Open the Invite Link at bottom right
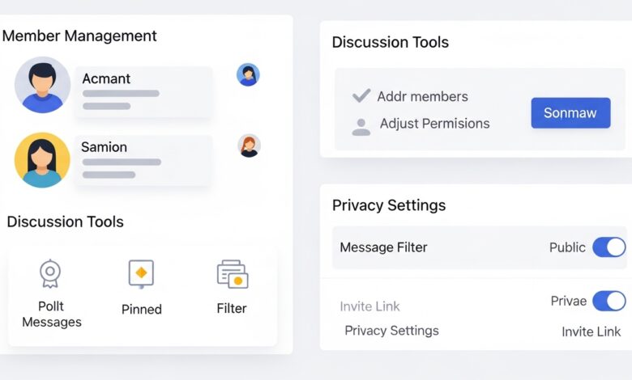Screen dimensions: 632x380 pos(591,331)
